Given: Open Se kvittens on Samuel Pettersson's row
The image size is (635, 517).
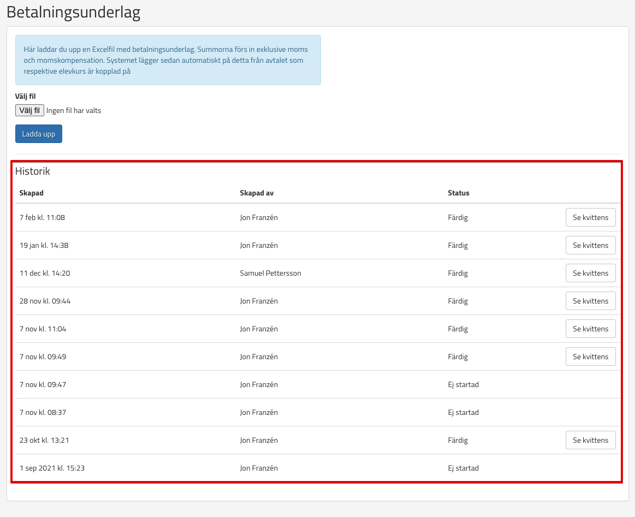Looking at the screenshot, I should (590, 273).
